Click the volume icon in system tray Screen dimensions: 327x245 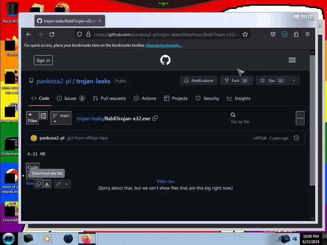pyautogui.click(x=295, y=239)
